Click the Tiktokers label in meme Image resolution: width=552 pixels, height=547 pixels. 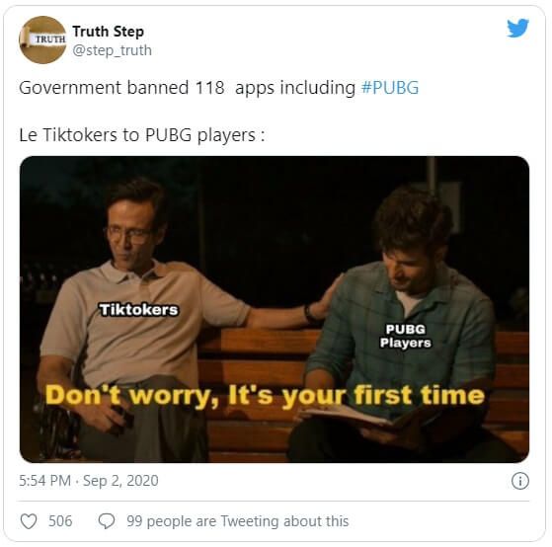point(138,310)
